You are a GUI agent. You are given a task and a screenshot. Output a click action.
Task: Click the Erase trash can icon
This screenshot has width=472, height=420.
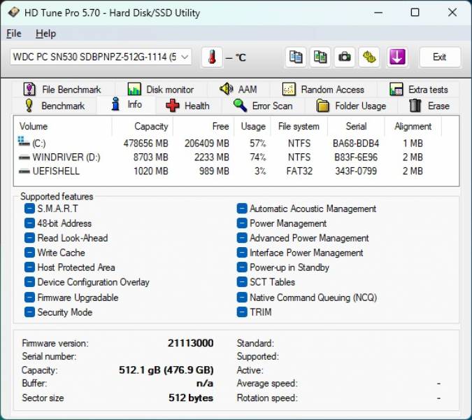coord(415,106)
